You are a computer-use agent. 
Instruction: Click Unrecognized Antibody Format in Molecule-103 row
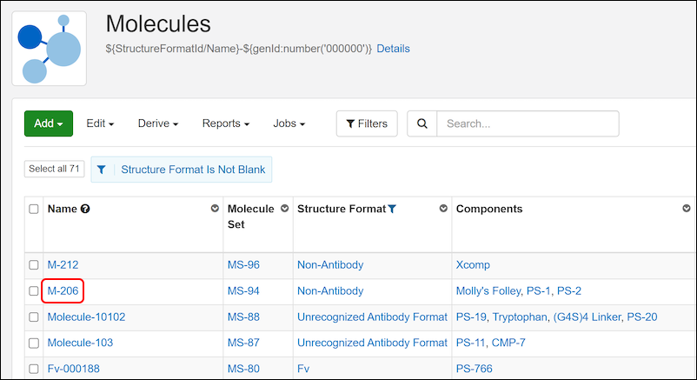coord(372,343)
